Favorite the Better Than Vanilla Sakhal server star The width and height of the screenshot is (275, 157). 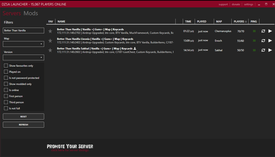point(50,50)
